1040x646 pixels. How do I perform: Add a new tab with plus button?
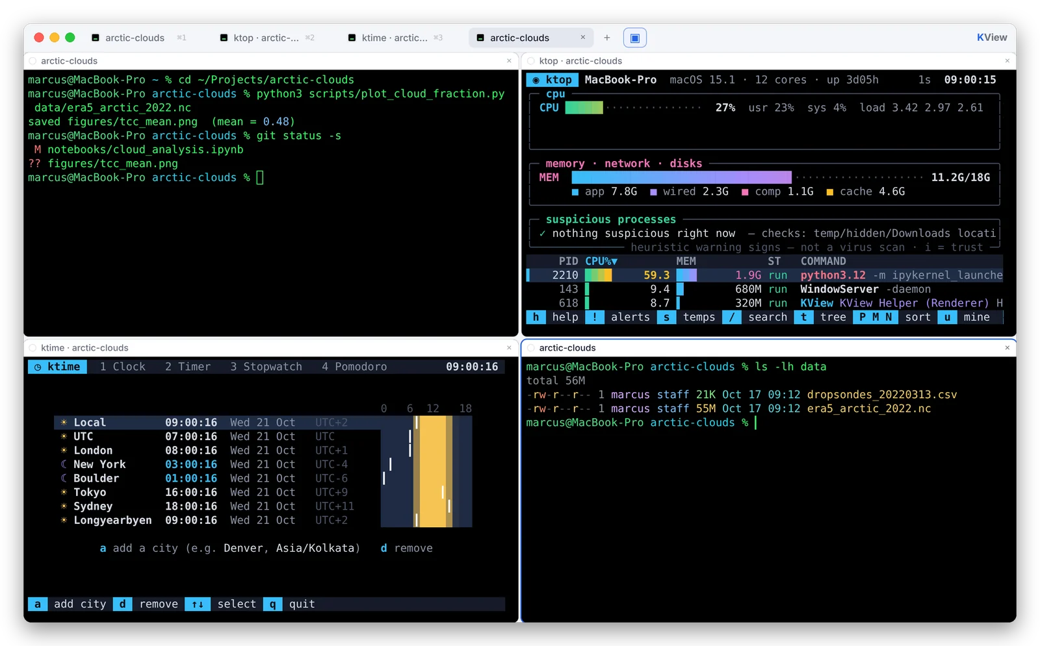[x=607, y=38]
